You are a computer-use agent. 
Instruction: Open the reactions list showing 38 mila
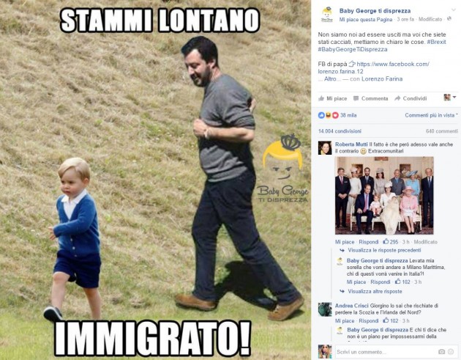337,115
